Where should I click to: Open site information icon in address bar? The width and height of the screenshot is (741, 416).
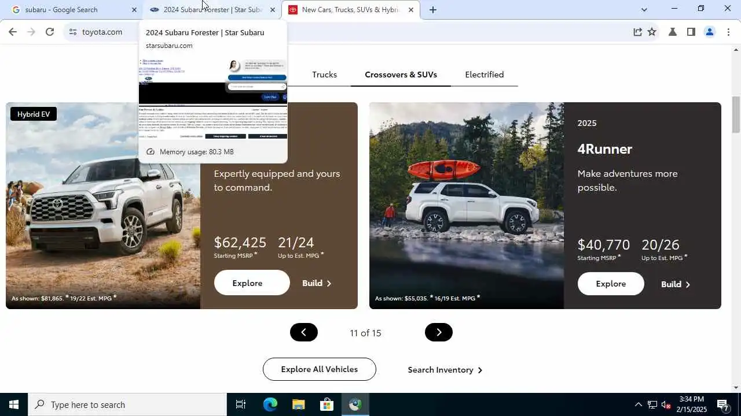coord(73,32)
